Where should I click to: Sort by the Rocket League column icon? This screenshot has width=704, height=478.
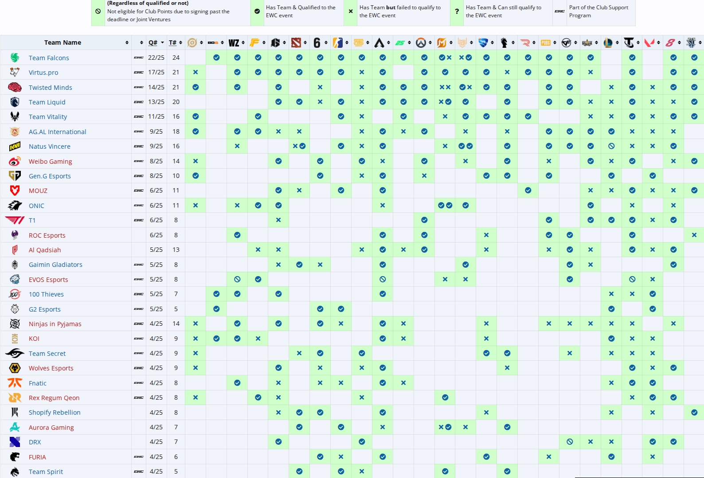[x=483, y=42]
